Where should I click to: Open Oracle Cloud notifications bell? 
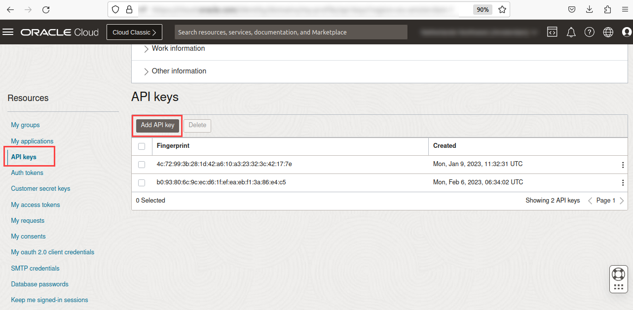click(x=571, y=32)
